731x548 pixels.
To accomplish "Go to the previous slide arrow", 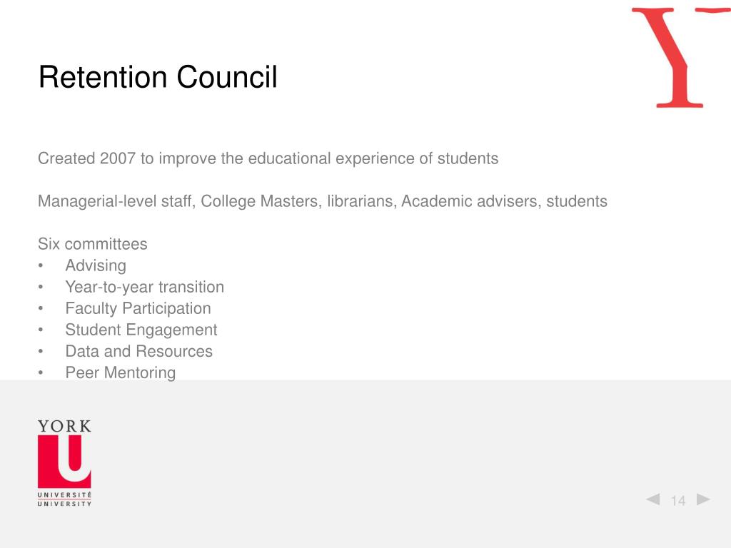I will tap(652, 499).
